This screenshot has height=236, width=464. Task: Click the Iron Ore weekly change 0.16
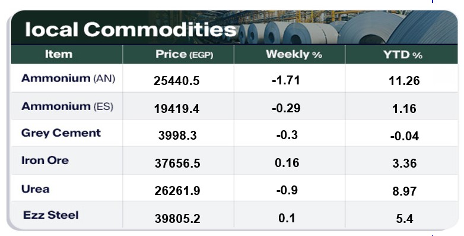point(287,163)
